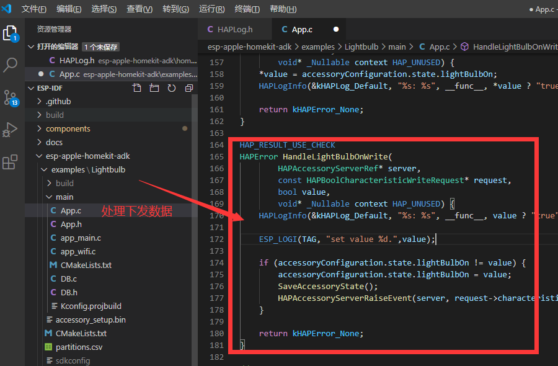Click the 1 个未保存 badge
558x366 pixels.
(100, 47)
